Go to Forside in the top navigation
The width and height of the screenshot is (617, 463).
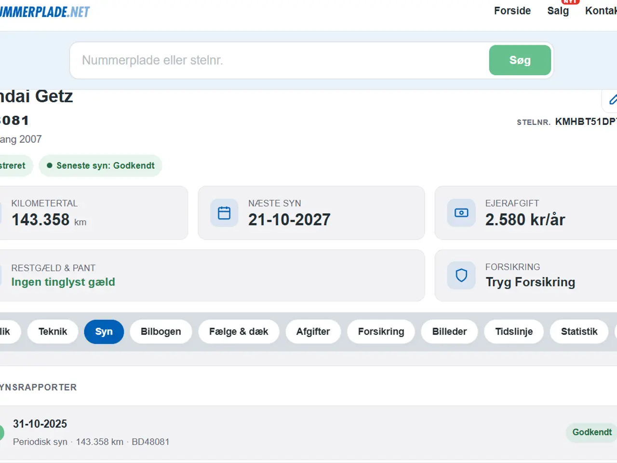coord(512,11)
